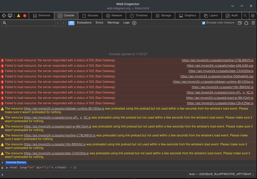Image resolution: width=257 pixels, height=179 pixels.
Task: Open additional filter options circle icon
Action: pyautogui.click(x=134, y=23)
